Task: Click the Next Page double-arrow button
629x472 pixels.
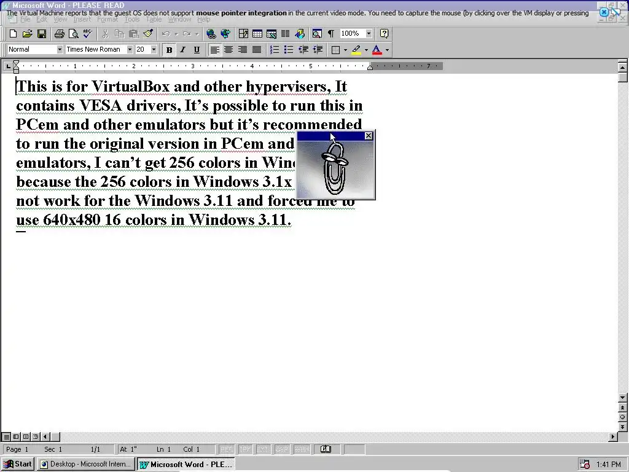Action: pyautogui.click(x=623, y=427)
